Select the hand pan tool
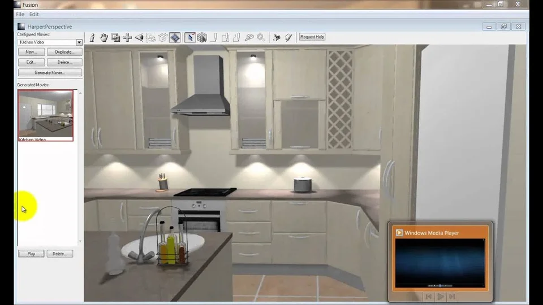 tap(104, 37)
